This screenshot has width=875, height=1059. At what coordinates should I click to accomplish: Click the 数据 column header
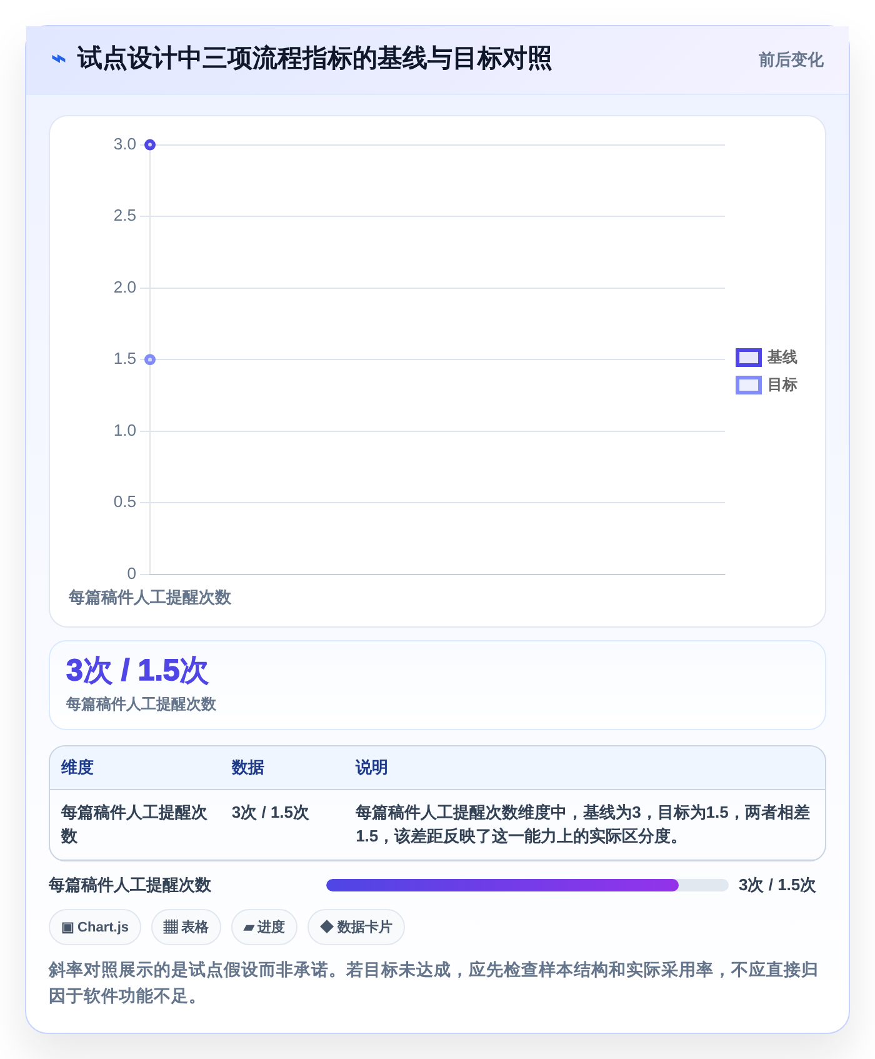tap(248, 768)
